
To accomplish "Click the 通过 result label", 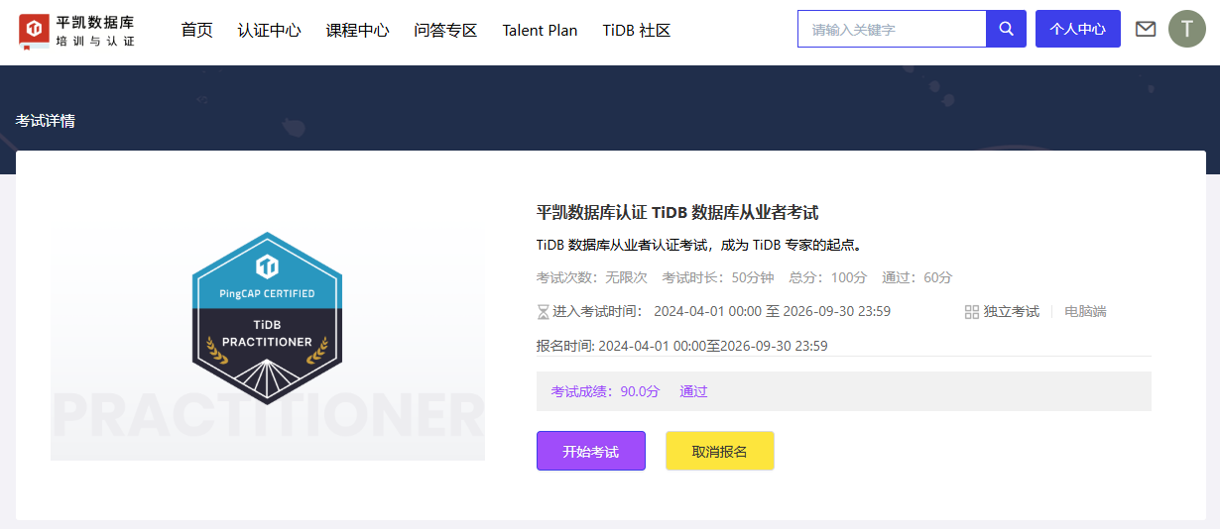I will [693, 391].
